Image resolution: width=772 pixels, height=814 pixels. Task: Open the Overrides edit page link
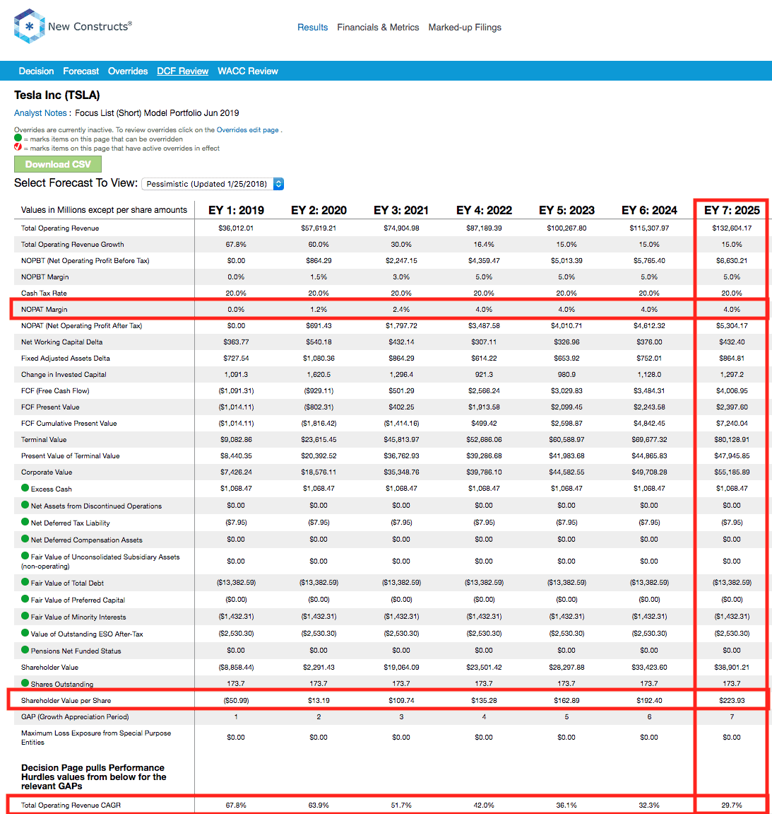(x=247, y=130)
